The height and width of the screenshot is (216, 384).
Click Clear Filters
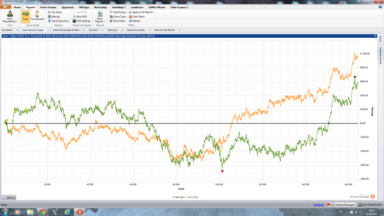[x=137, y=16]
